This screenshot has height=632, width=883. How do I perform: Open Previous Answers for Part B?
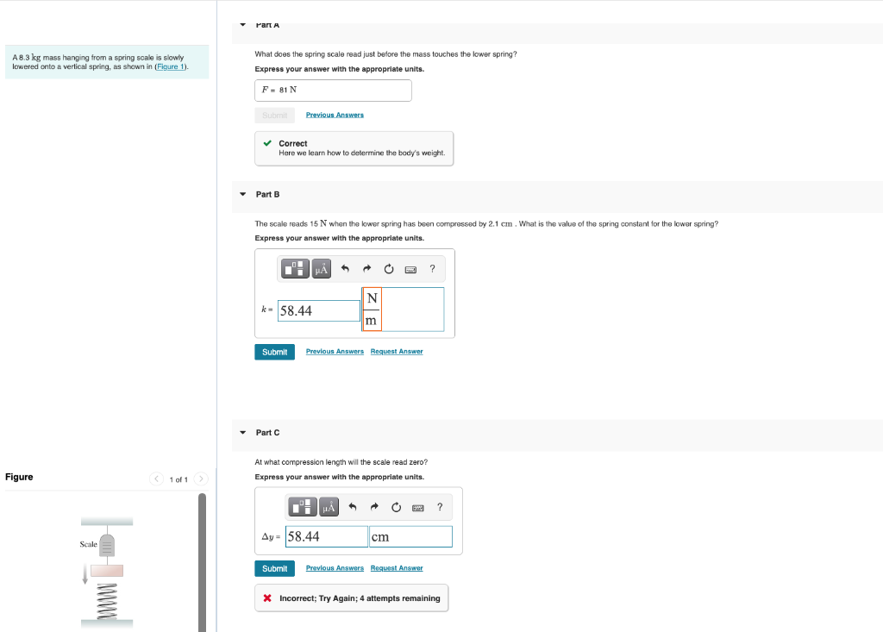coord(335,352)
